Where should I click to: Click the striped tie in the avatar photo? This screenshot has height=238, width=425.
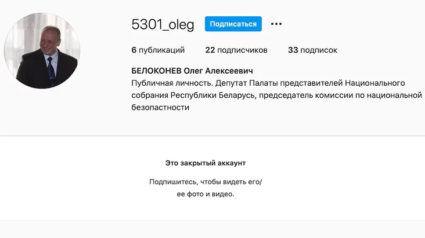(x=51, y=71)
